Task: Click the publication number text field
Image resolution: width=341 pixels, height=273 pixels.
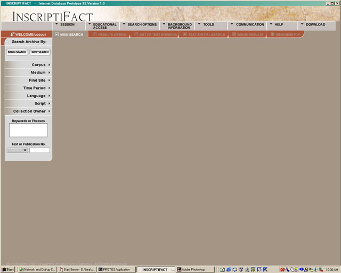Action: pos(39,150)
